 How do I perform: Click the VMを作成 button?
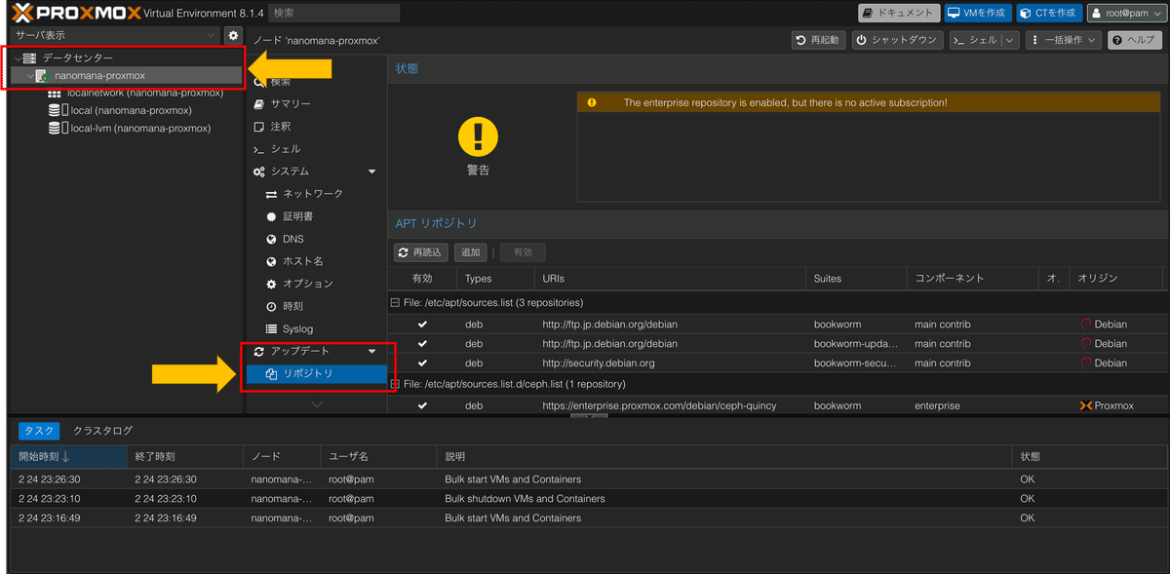pos(978,13)
